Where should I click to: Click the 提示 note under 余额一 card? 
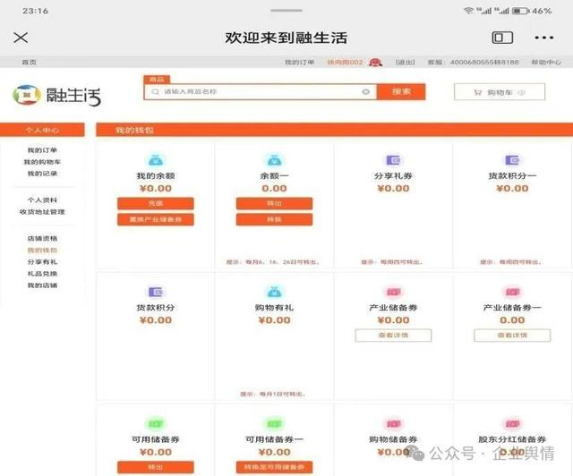point(273,262)
